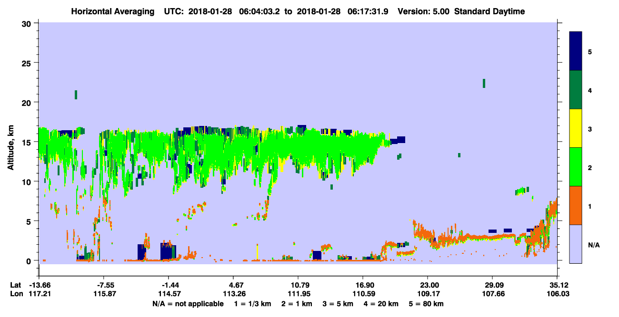
Task: Click the y-axis tick label '10'
Action: coord(28,182)
